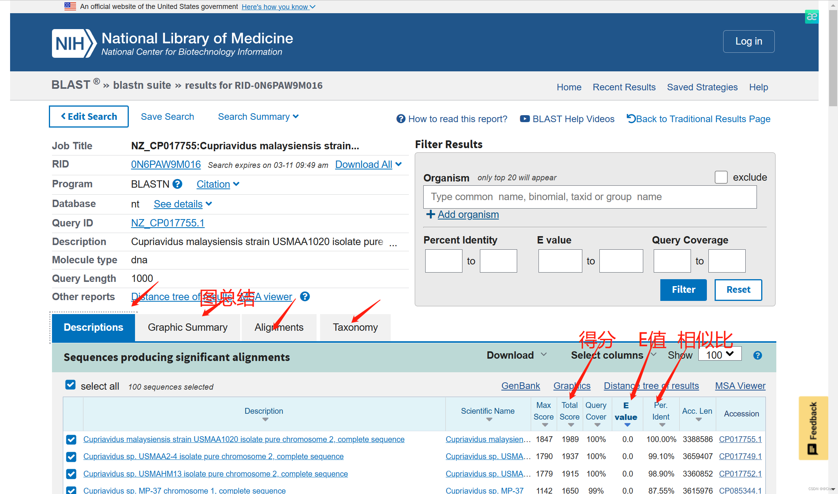This screenshot has height=494, width=838.
Task: Expand the Search Summary dropdown
Action: 258,117
